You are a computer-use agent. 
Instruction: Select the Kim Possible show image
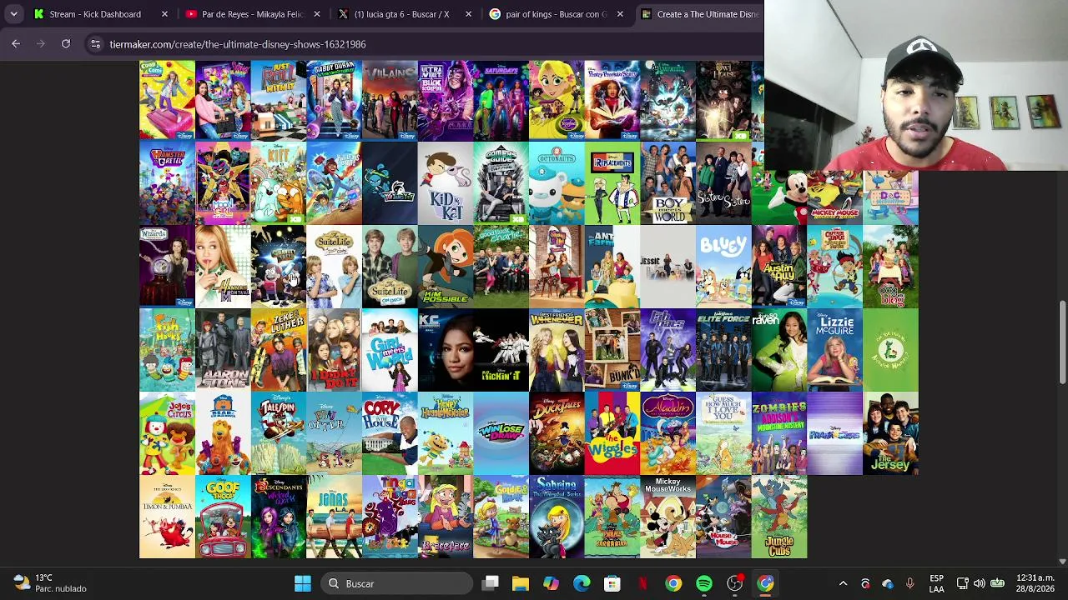446,267
